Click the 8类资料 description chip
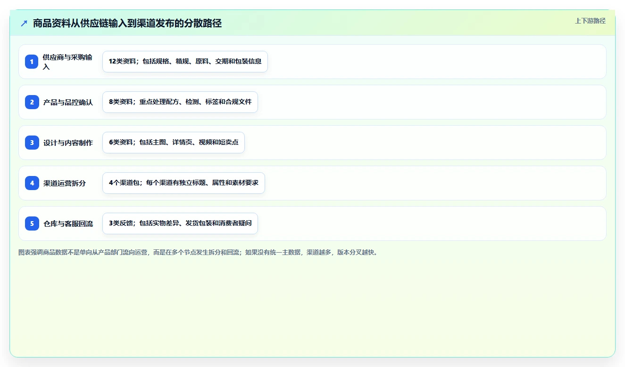The width and height of the screenshot is (625, 367). 180,102
